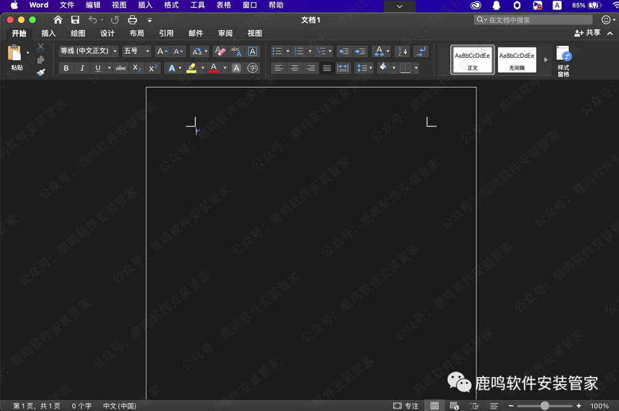Toggle Italic formatting
619x411 pixels.
click(82, 68)
